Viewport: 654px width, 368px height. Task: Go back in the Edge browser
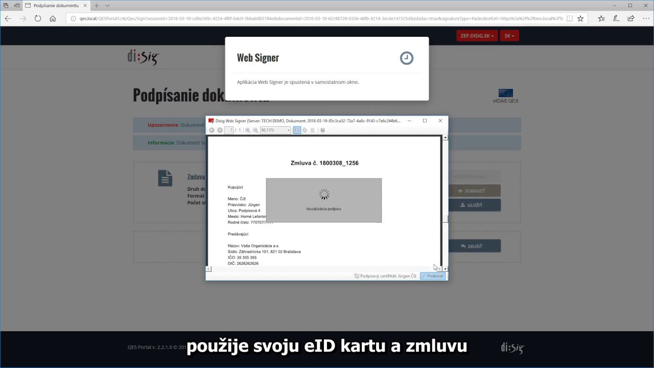8,18
